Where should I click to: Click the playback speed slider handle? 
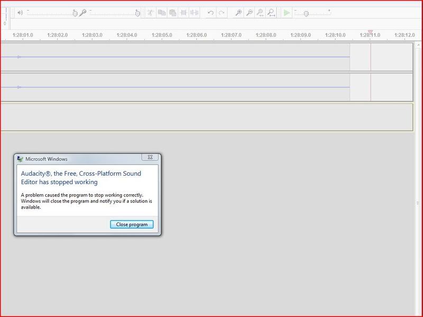pos(306,13)
